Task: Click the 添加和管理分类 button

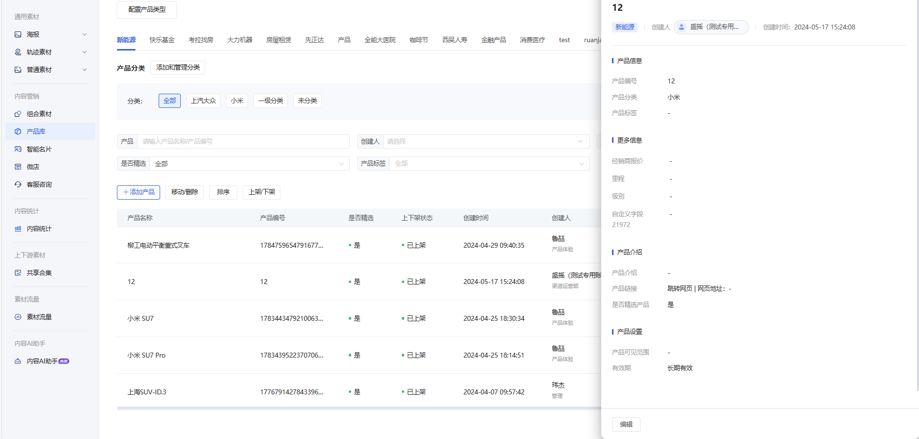Action: point(178,68)
